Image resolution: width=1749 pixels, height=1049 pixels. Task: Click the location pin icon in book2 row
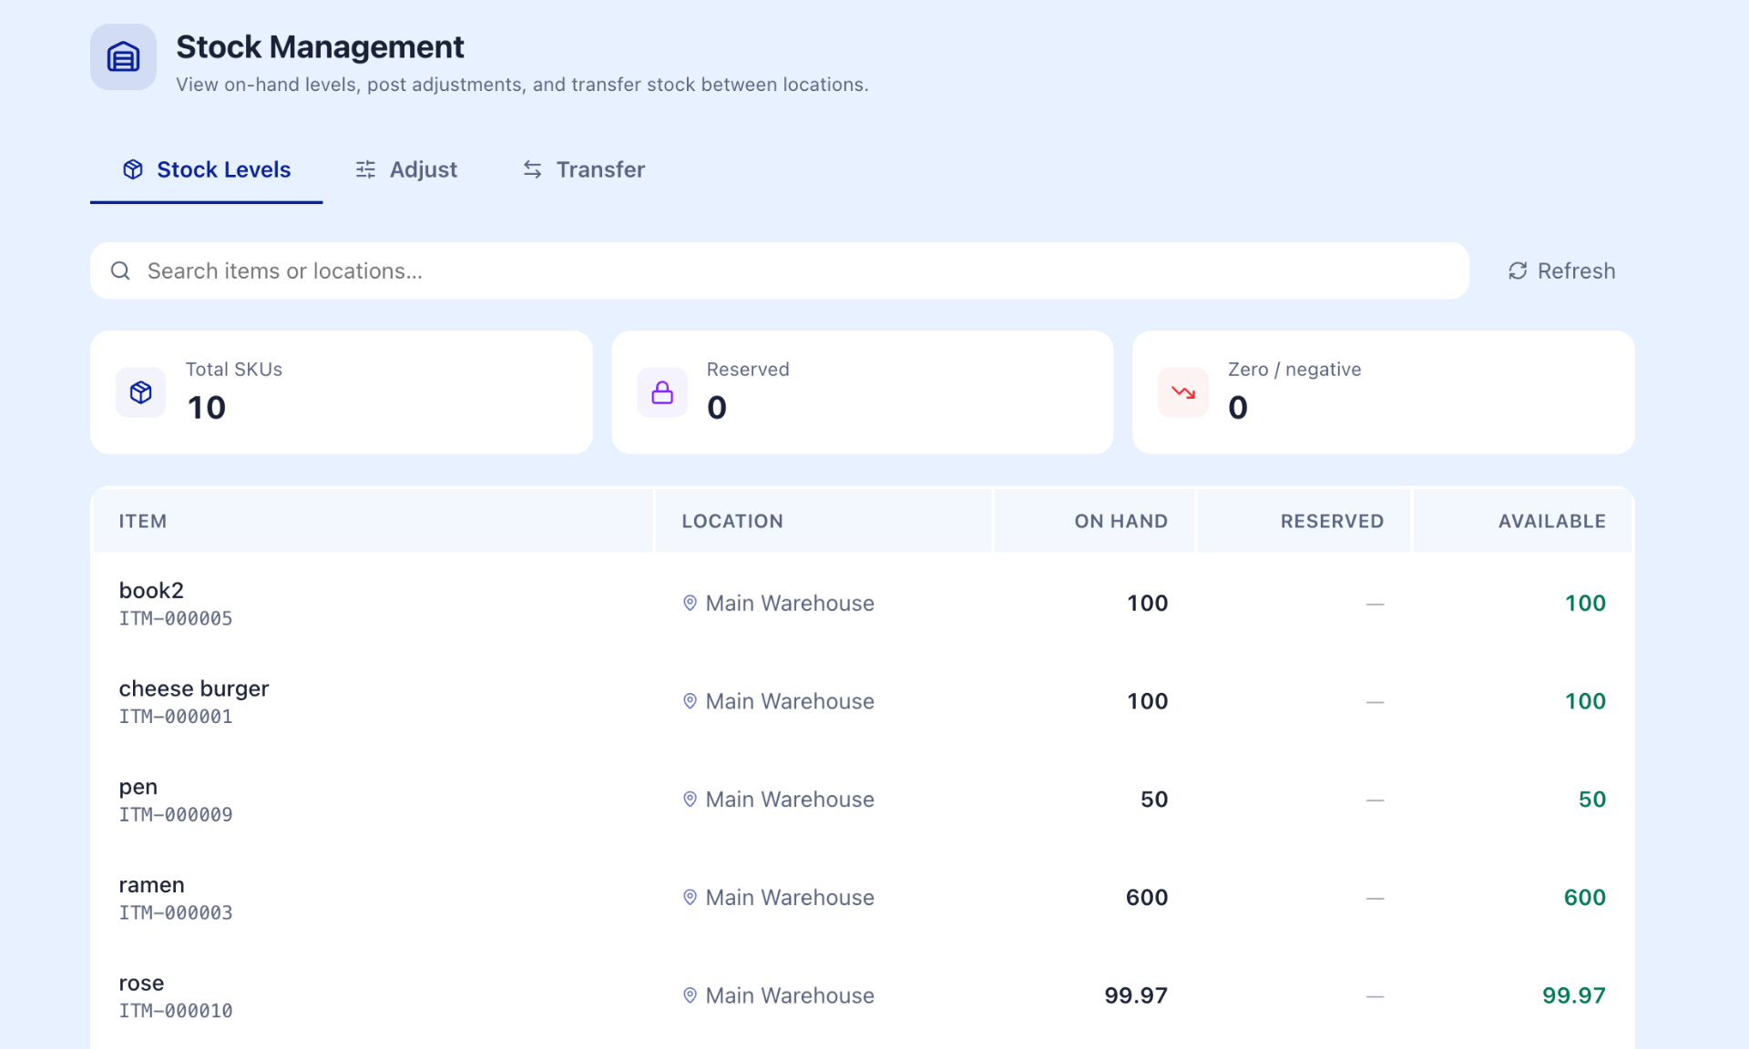690,603
